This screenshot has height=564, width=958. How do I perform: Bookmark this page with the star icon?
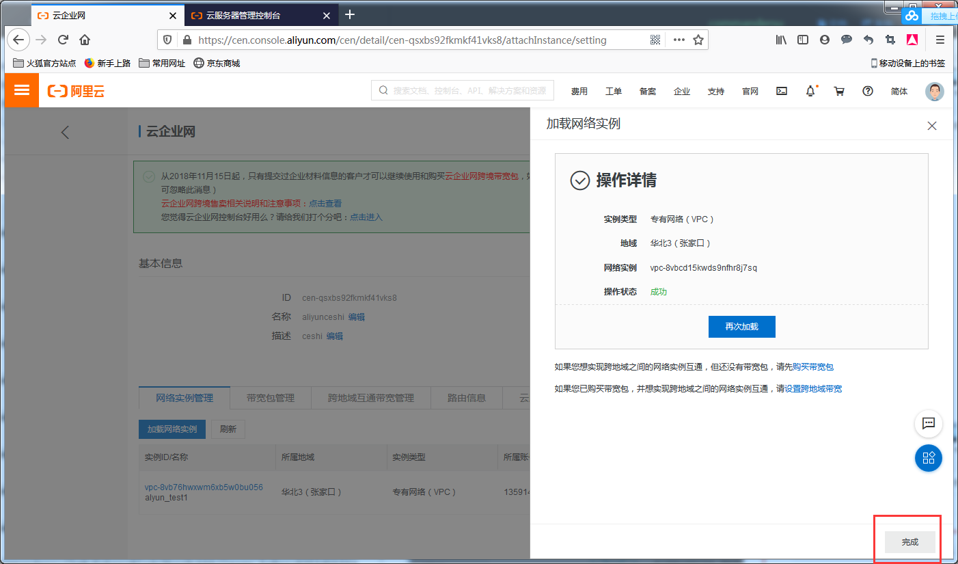pyautogui.click(x=698, y=40)
